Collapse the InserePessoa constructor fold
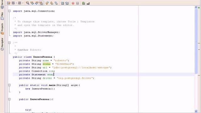This screenshot has width=201, height=113. click(9, 99)
